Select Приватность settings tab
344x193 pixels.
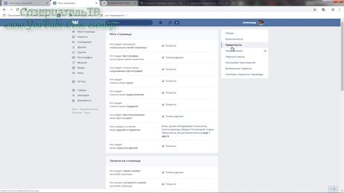pyautogui.click(x=245, y=45)
